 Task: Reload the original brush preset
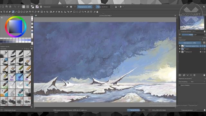coord(75,7)
